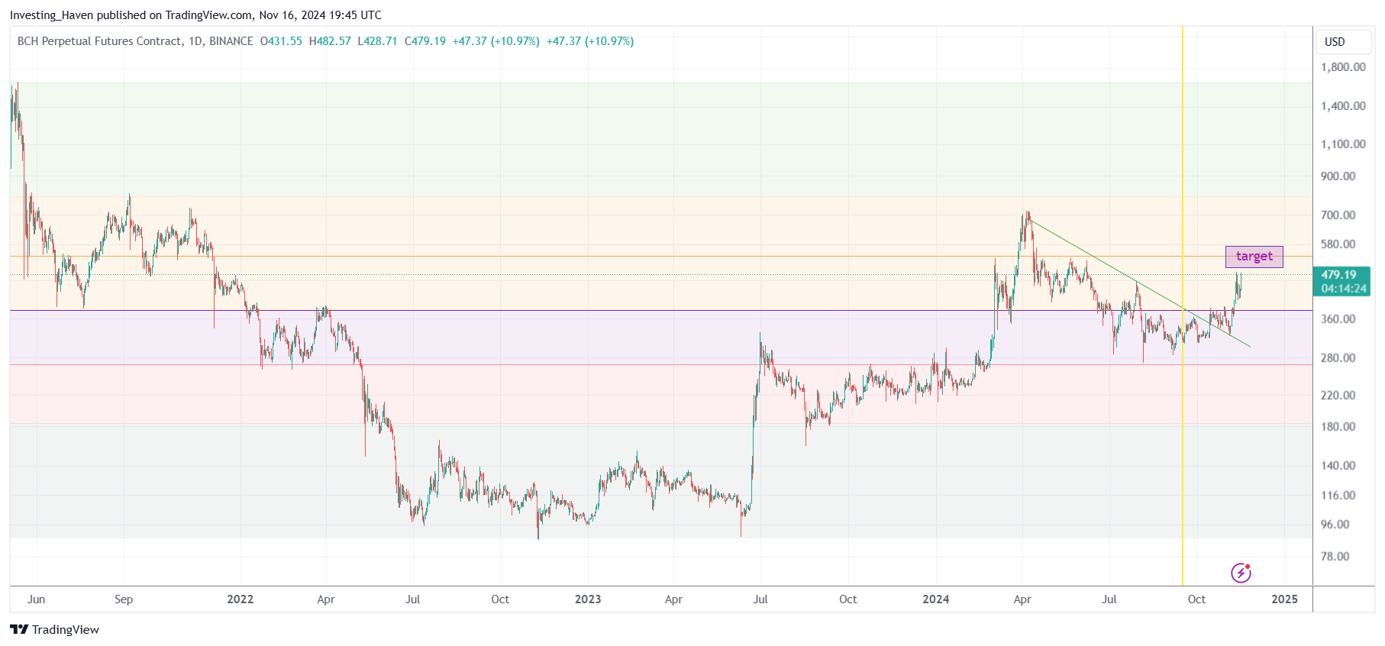Click the 2023 label on time axis

pyautogui.click(x=588, y=599)
